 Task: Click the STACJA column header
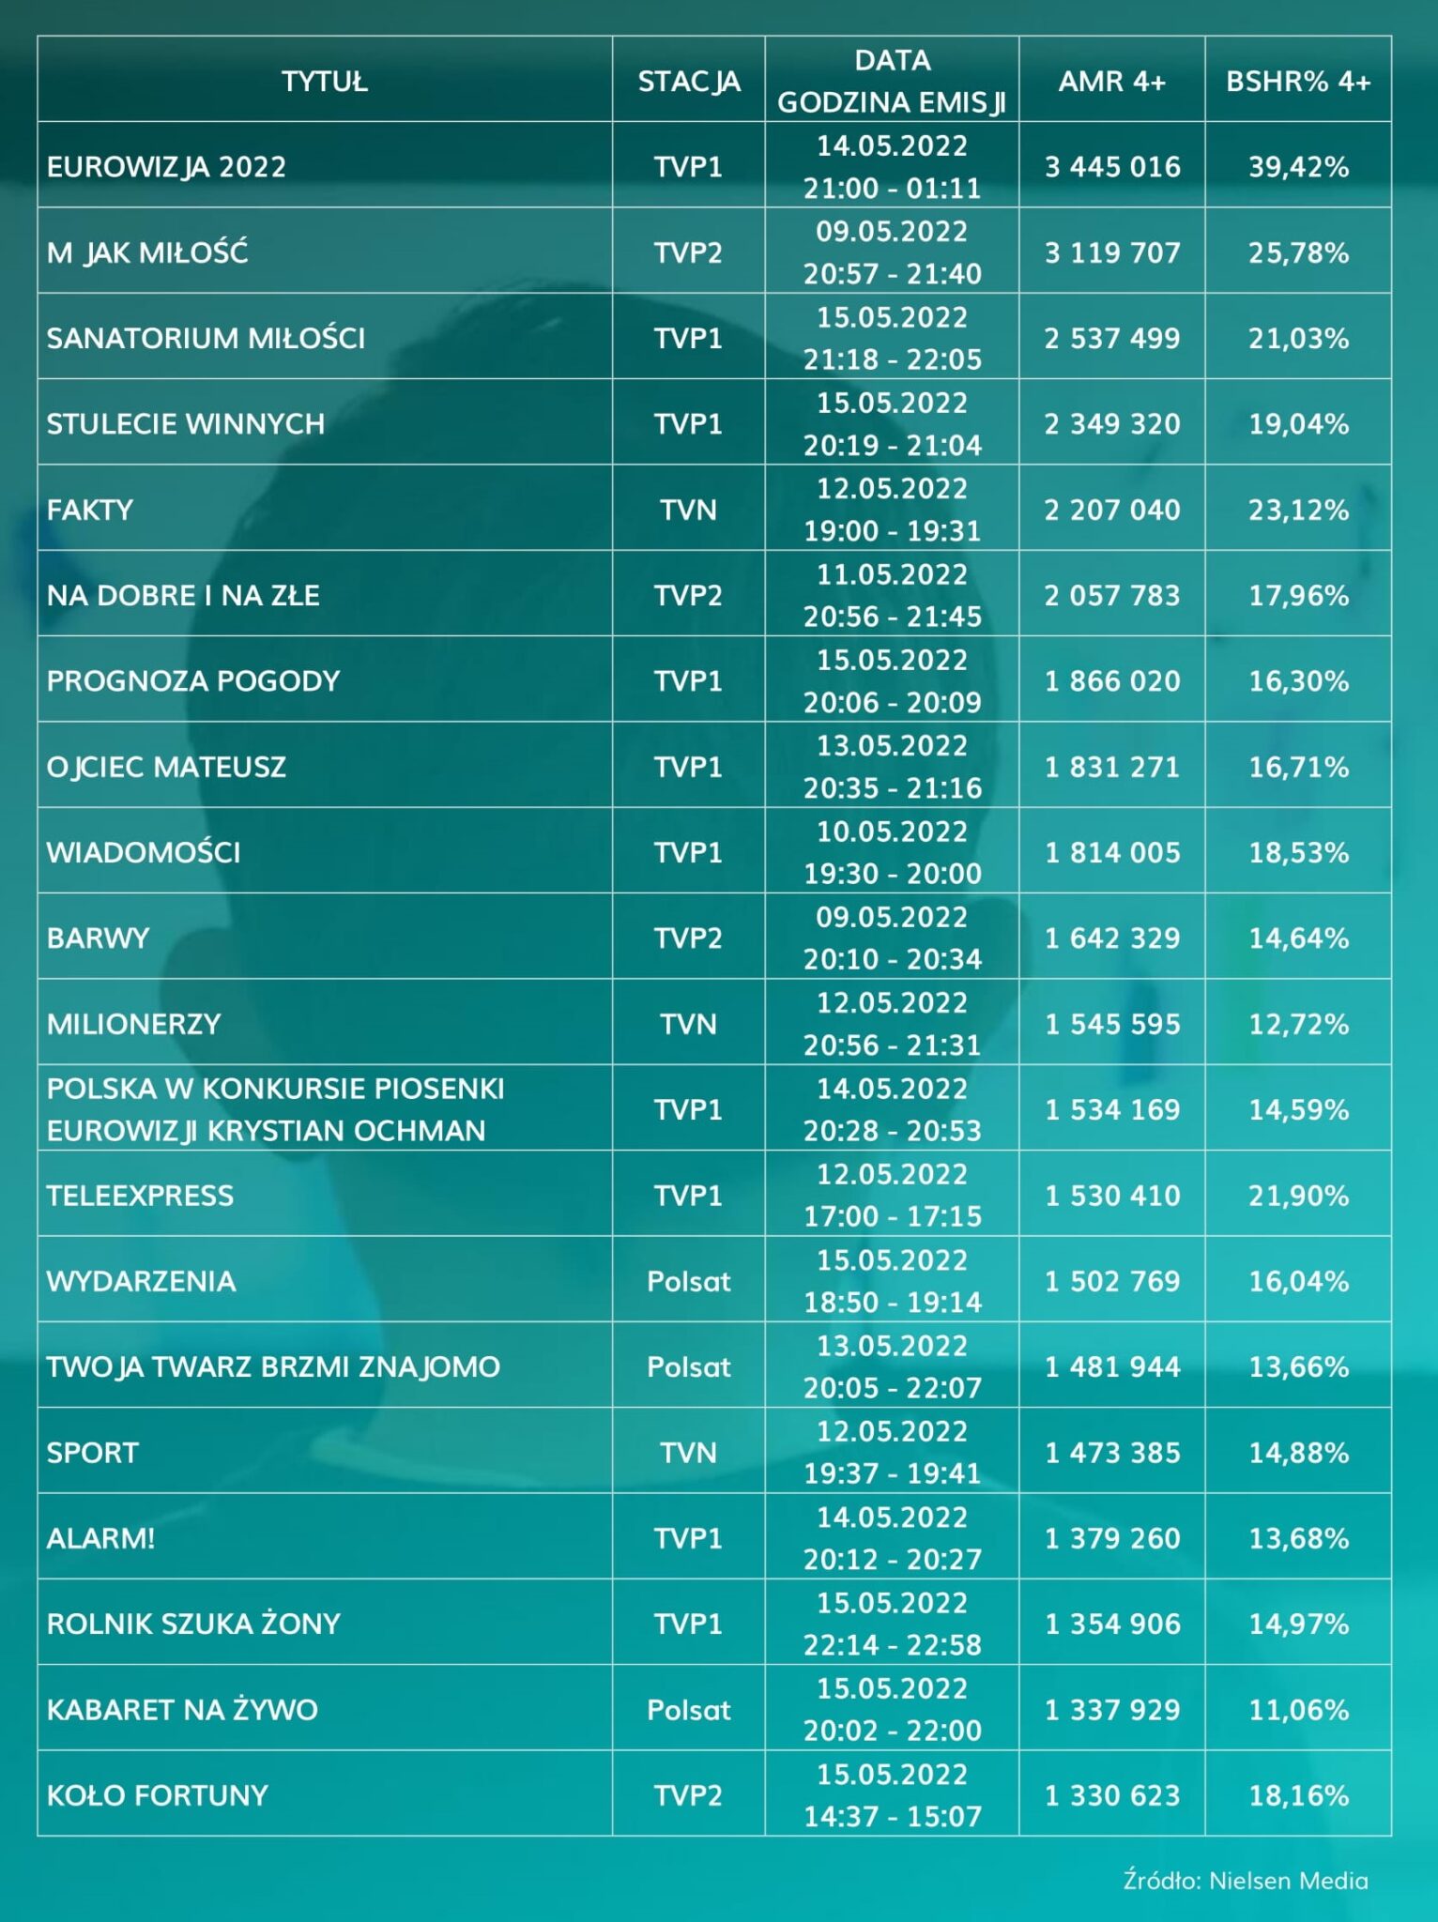click(x=689, y=82)
